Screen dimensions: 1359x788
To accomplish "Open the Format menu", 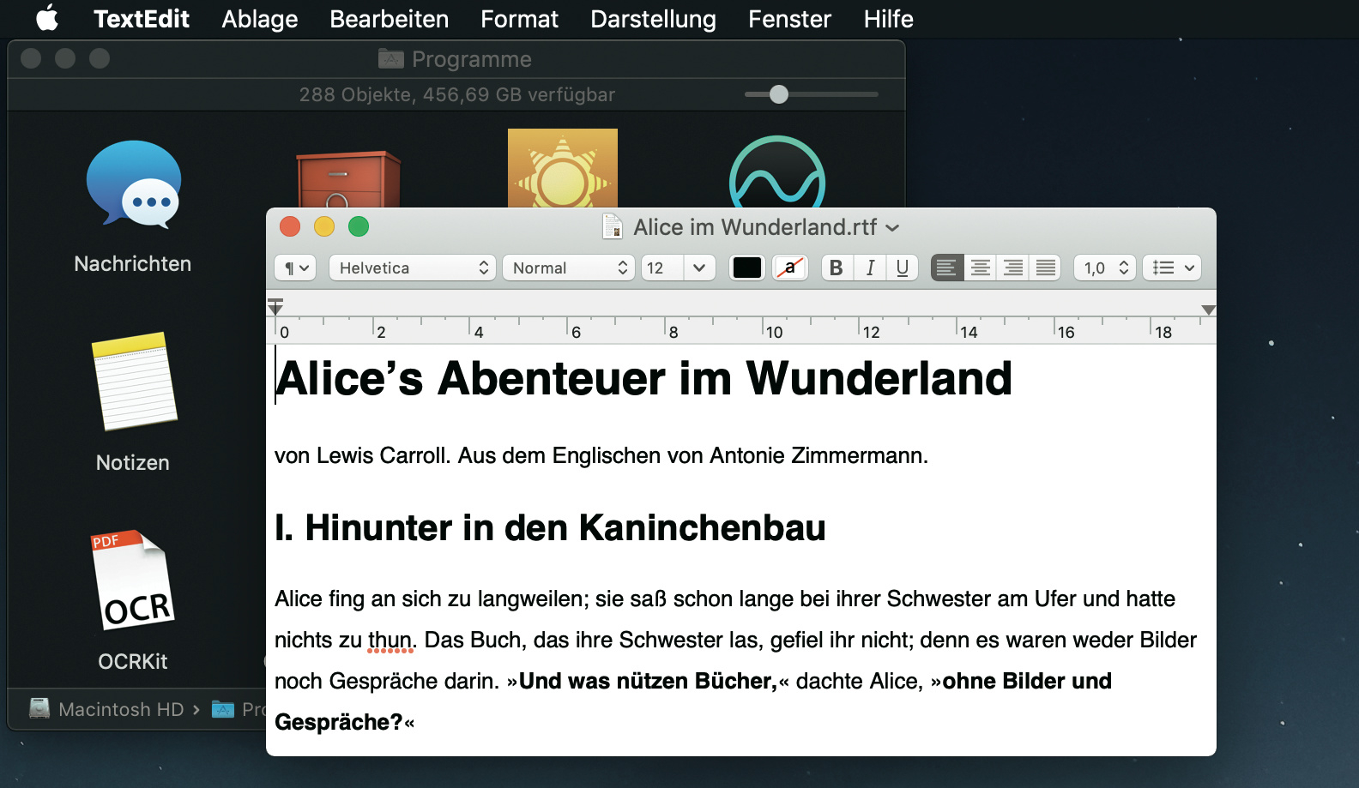I will (x=520, y=19).
